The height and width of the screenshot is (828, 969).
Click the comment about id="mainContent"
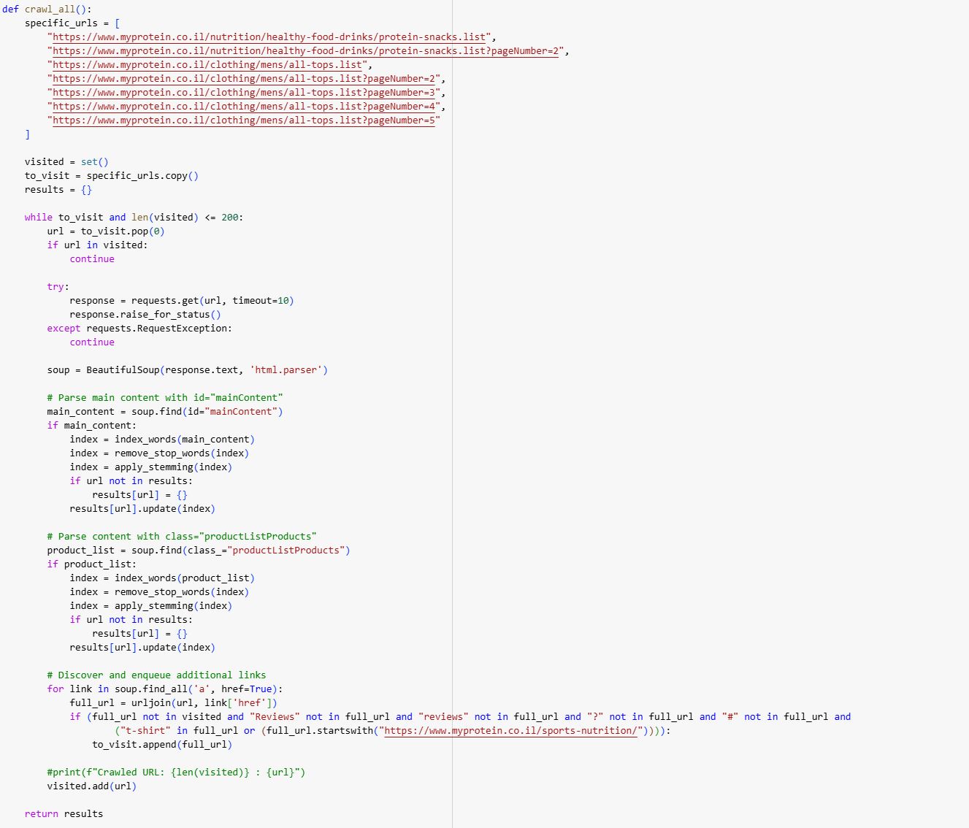tap(164, 398)
